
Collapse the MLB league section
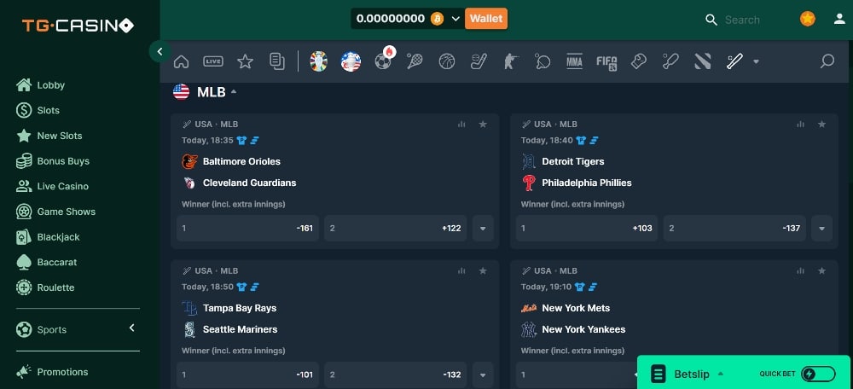click(x=234, y=91)
